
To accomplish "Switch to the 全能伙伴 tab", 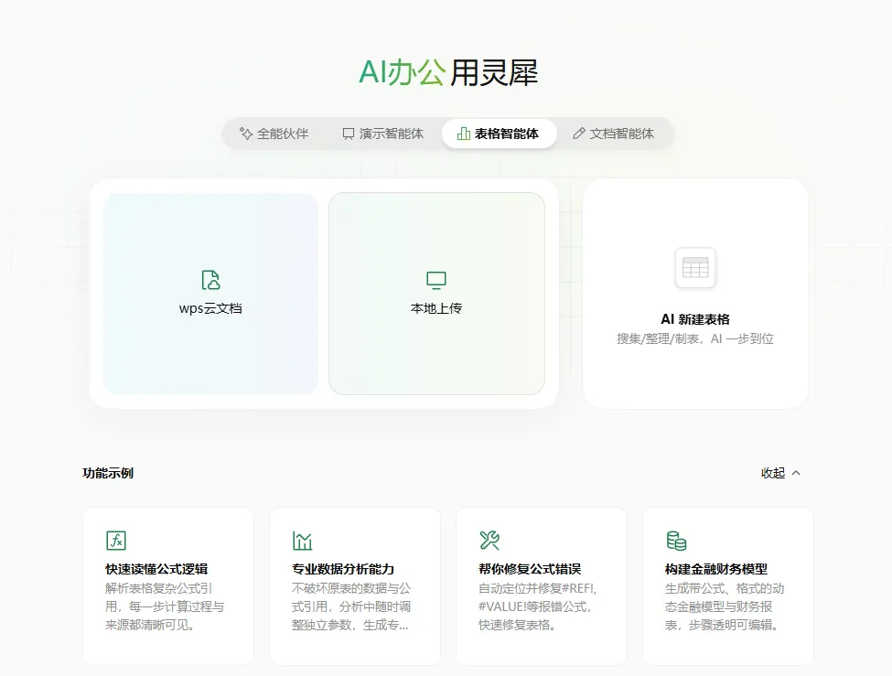I will pyautogui.click(x=274, y=134).
